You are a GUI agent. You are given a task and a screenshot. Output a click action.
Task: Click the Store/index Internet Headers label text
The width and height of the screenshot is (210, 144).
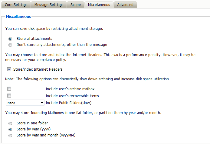coord(38,69)
